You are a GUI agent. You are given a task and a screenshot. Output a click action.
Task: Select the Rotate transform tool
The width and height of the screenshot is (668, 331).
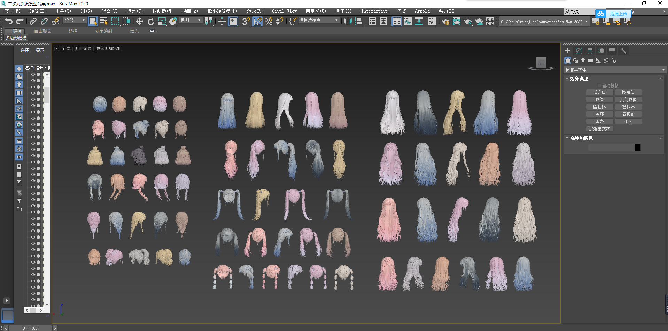point(150,22)
